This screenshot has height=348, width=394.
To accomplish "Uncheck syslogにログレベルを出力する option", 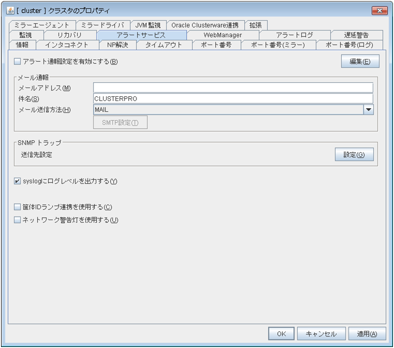I will 18,181.
